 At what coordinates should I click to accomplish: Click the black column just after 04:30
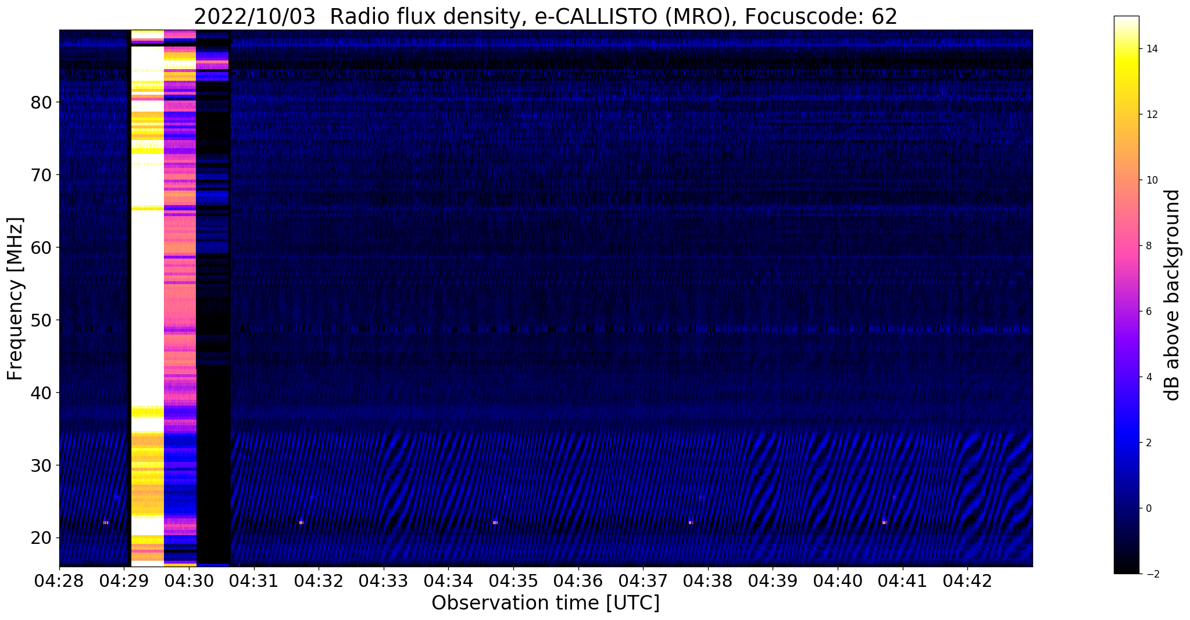click(213, 298)
